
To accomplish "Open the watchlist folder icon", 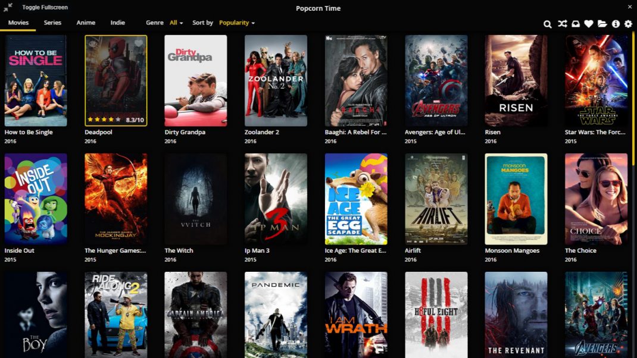I will [602, 24].
